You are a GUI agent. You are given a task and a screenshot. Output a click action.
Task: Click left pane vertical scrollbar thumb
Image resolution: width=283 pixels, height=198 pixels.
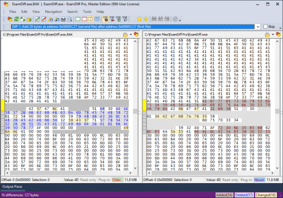pos(135,111)
